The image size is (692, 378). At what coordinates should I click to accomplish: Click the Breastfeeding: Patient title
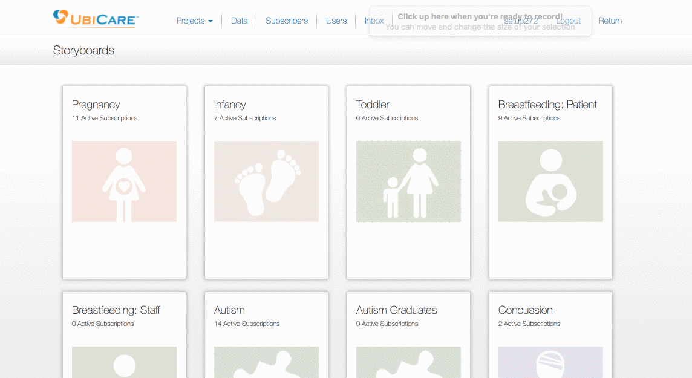point(547,105)
